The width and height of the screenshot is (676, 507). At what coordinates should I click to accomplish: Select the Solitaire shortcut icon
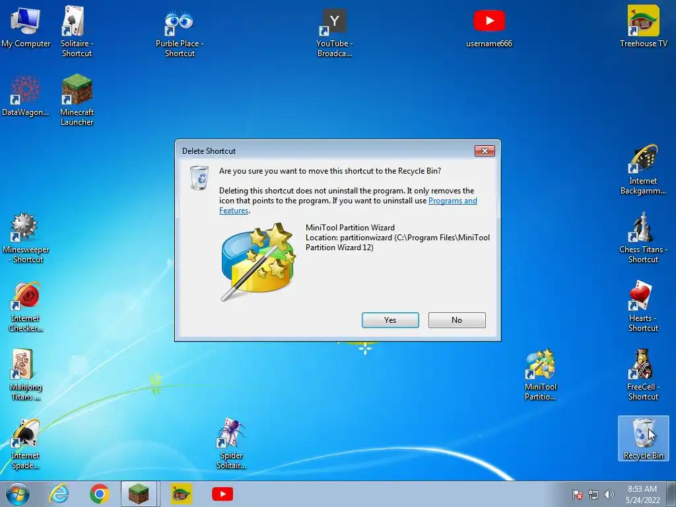coord(77,31)
